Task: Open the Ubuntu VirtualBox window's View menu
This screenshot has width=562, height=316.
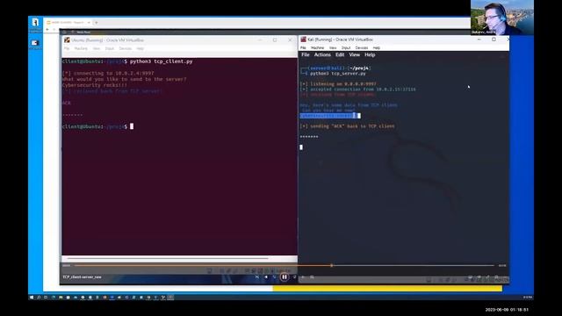Action: [96, 48]
